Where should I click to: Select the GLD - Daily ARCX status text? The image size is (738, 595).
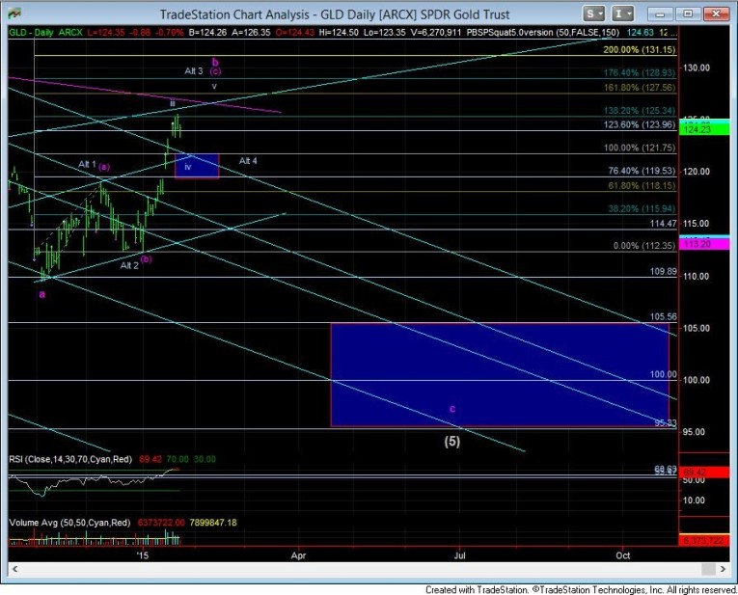[45, 33]
